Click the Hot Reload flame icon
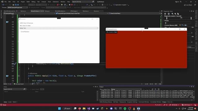Viewport: 198px width, 111px height. (x=58, y=5)
